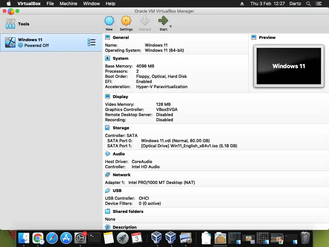329x247 pixels.
Task: Open Shared folders settings via heading
Action: (128, 212)
